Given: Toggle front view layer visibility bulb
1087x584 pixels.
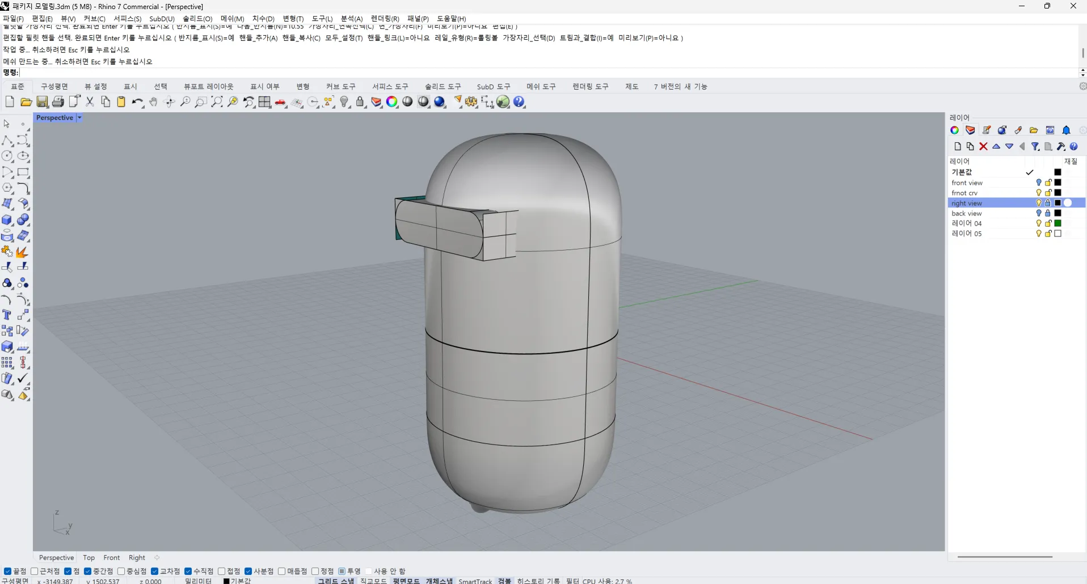Looking at the screenshot, I should coord(1039,183).
